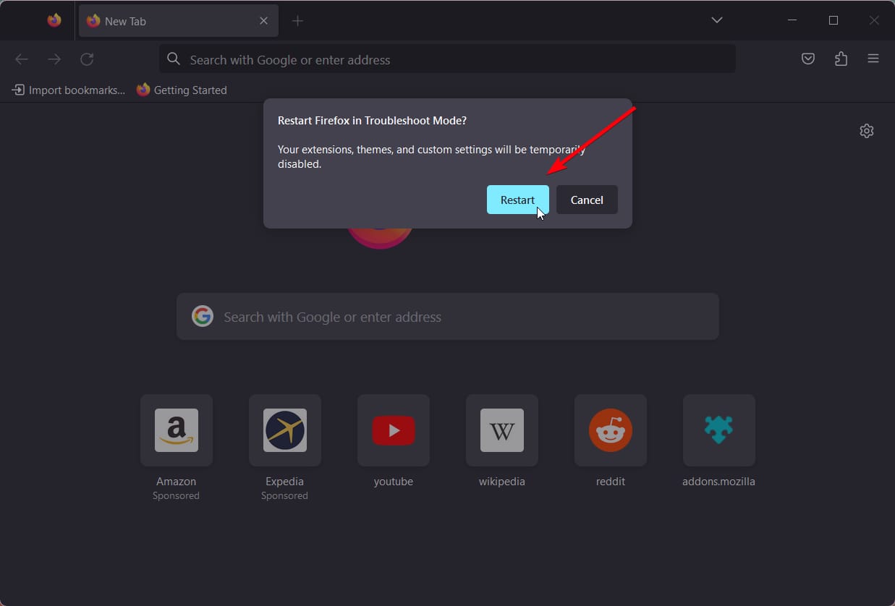895x606 pixels.
Task: Open new tab settings with the gear icon
Action: (x=867, y=131)
